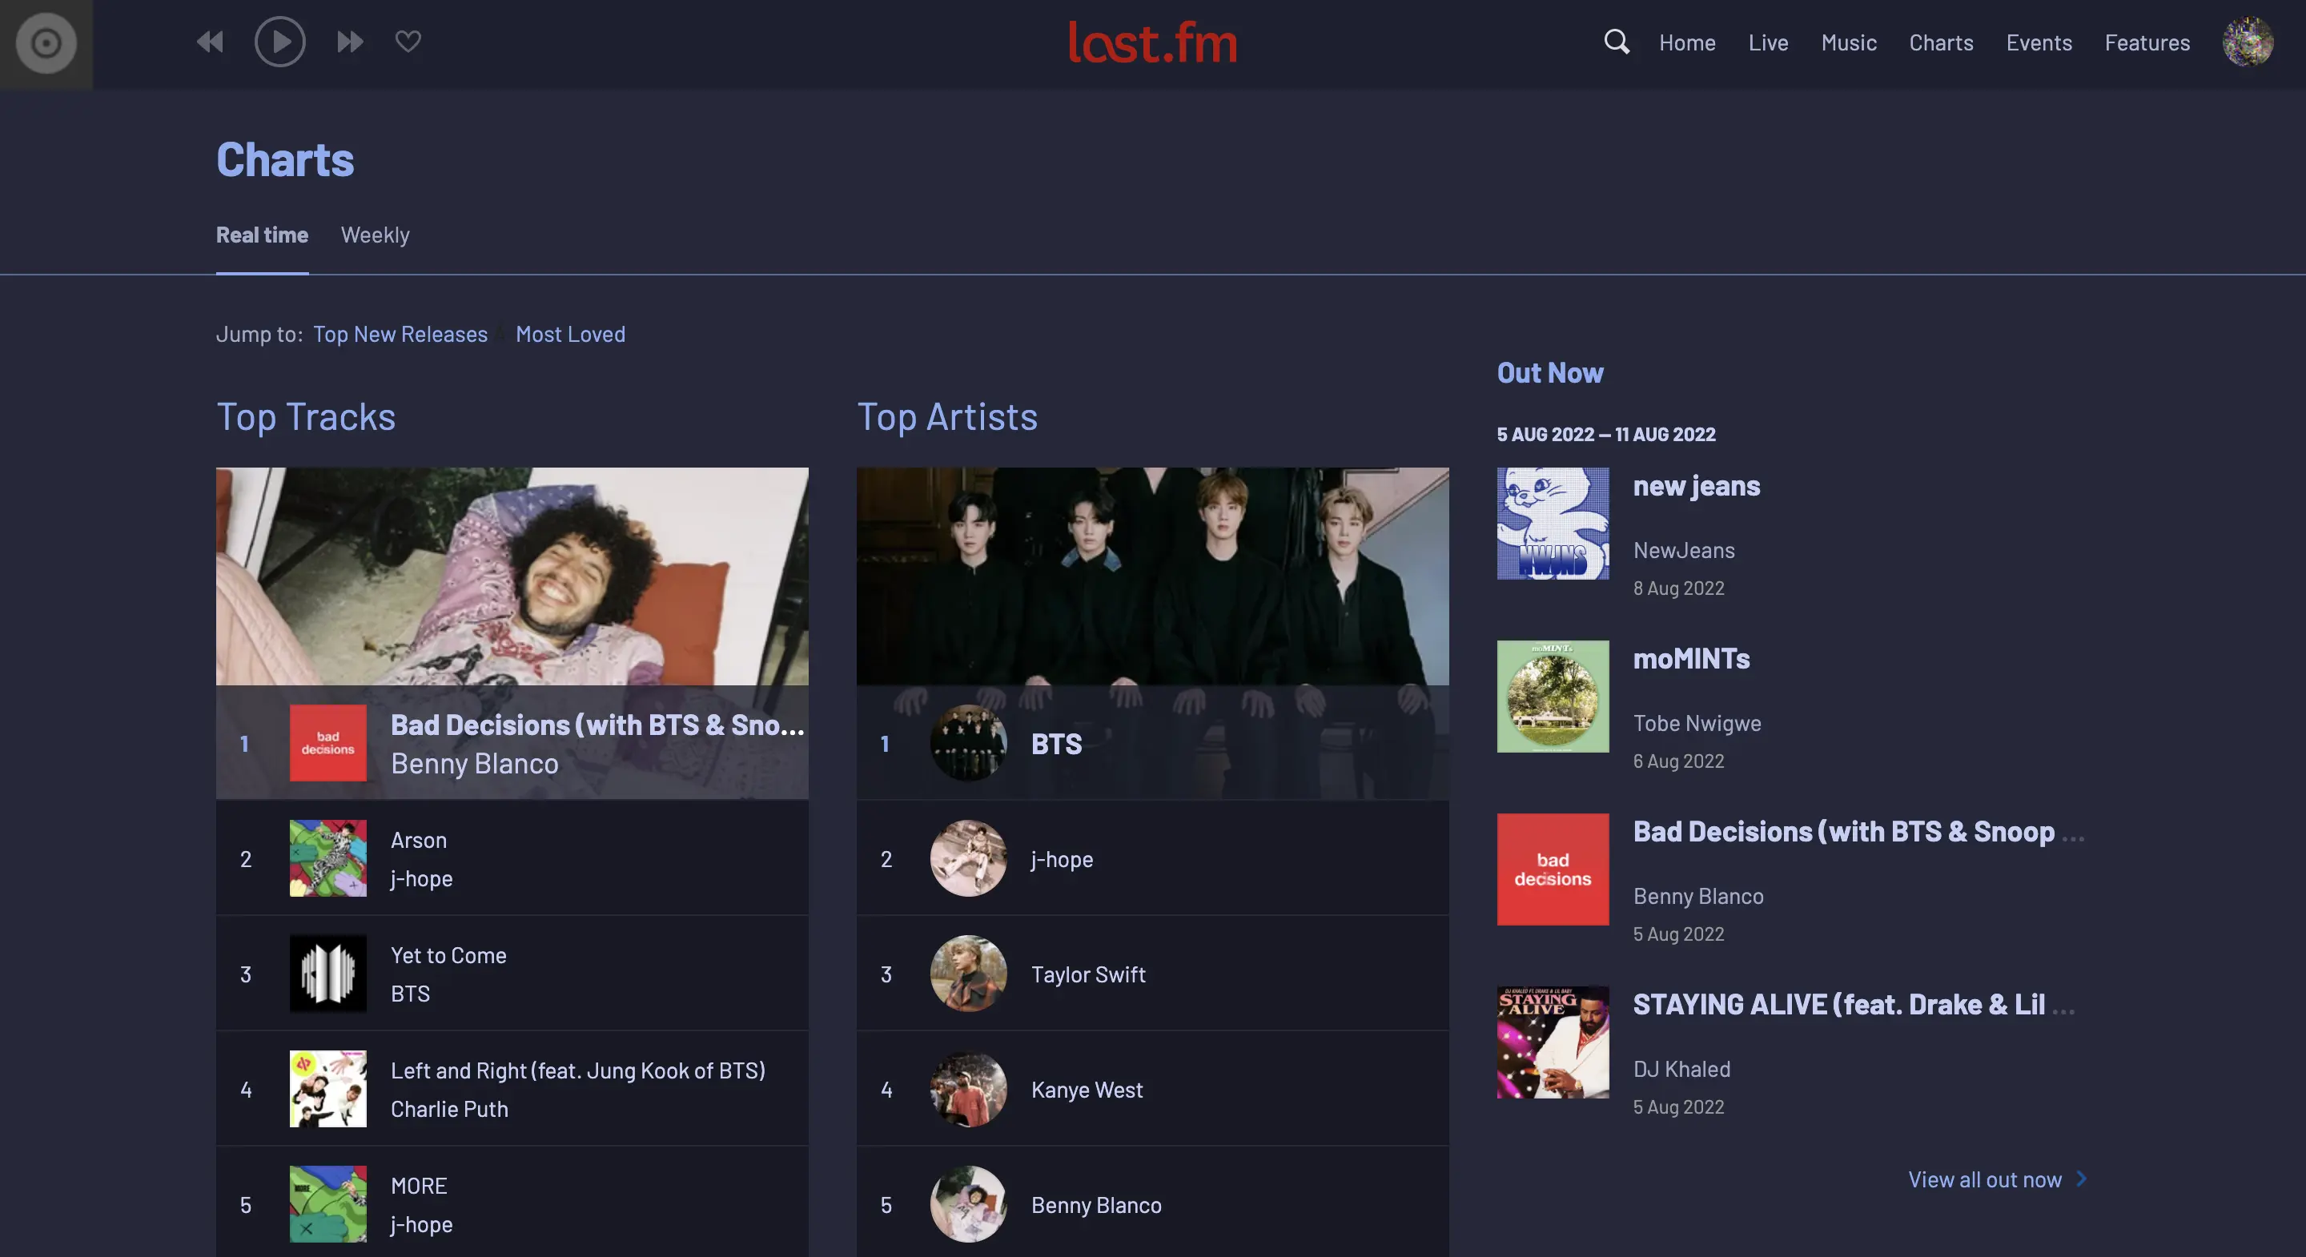Click the MORE track cover art
Image resolution: width=2306 pixels, height=1257 pixels.
327,1204
